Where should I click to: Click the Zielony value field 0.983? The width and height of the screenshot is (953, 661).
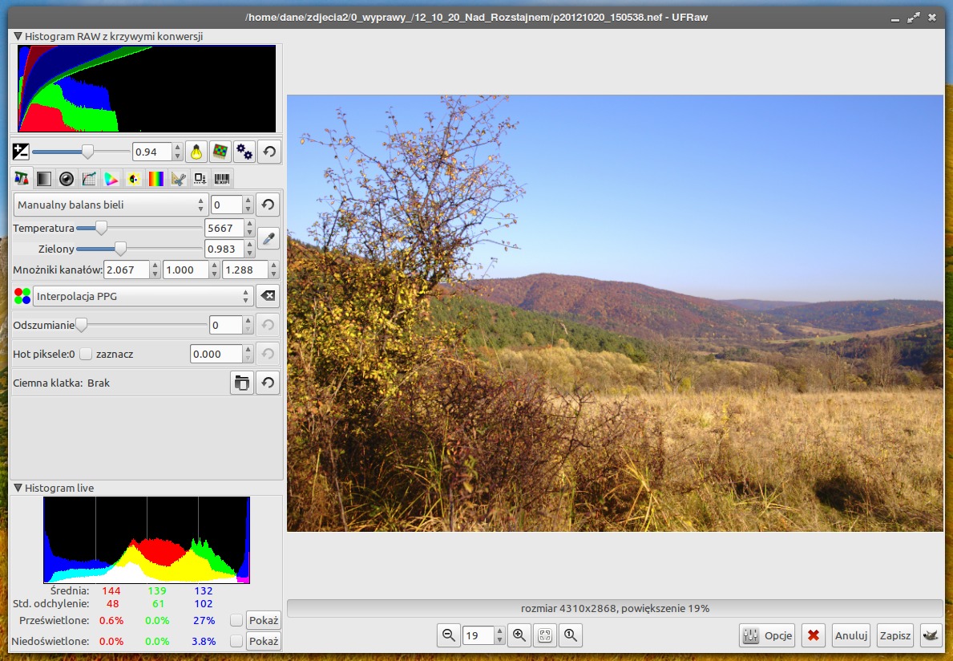pos(224,249)
